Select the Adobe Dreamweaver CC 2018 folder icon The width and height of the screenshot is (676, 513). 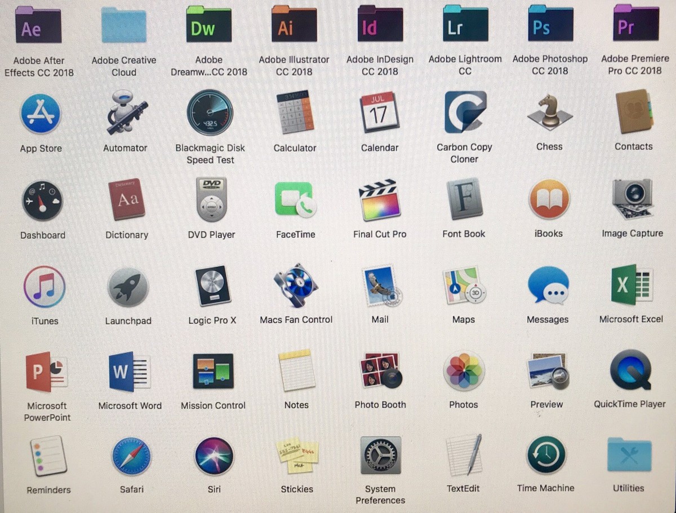pyautogui.click(x=208, y=24)
